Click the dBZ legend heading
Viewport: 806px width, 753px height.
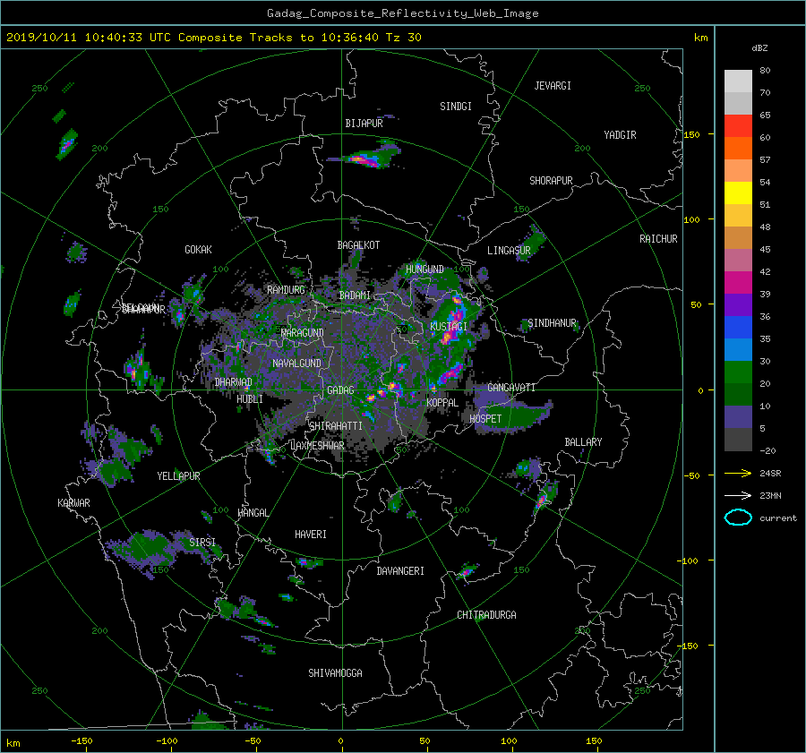(759, 48)
